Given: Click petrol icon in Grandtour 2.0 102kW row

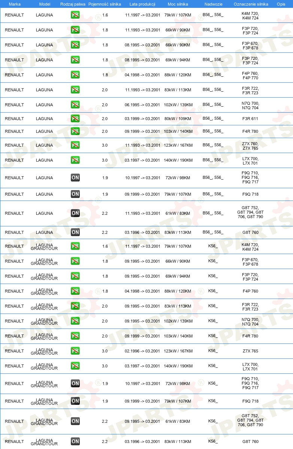Looking at the screenshot, I should 75,321.
